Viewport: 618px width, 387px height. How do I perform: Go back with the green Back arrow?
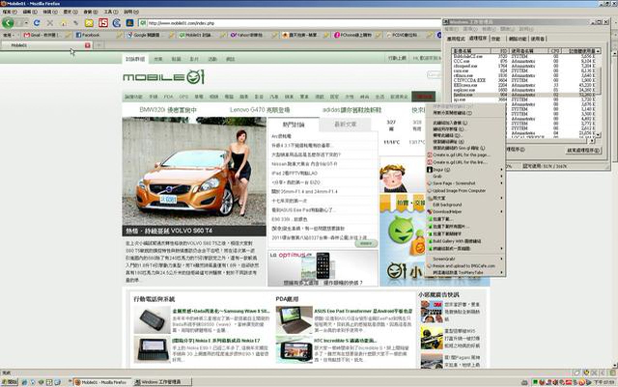click(x=8, y=23)
